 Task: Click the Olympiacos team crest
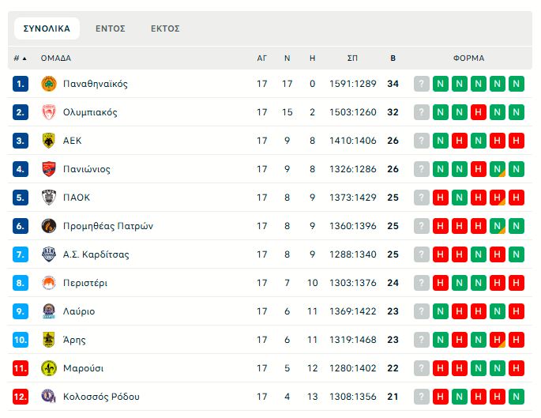coord(48,112)
